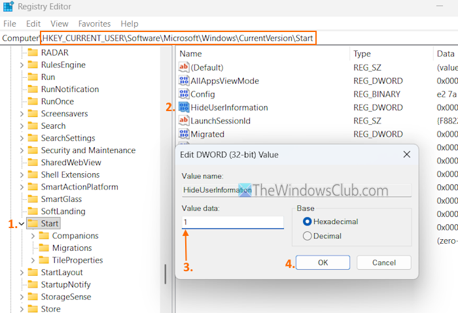Open the Edit menu
The width and height of the screenshot is (458, 313).
click(x=33, y=24)
